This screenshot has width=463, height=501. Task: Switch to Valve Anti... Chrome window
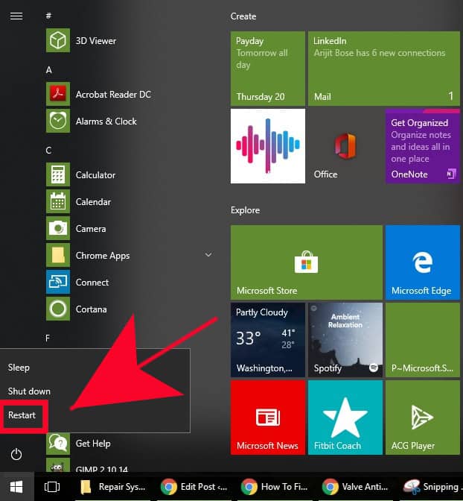356,487
